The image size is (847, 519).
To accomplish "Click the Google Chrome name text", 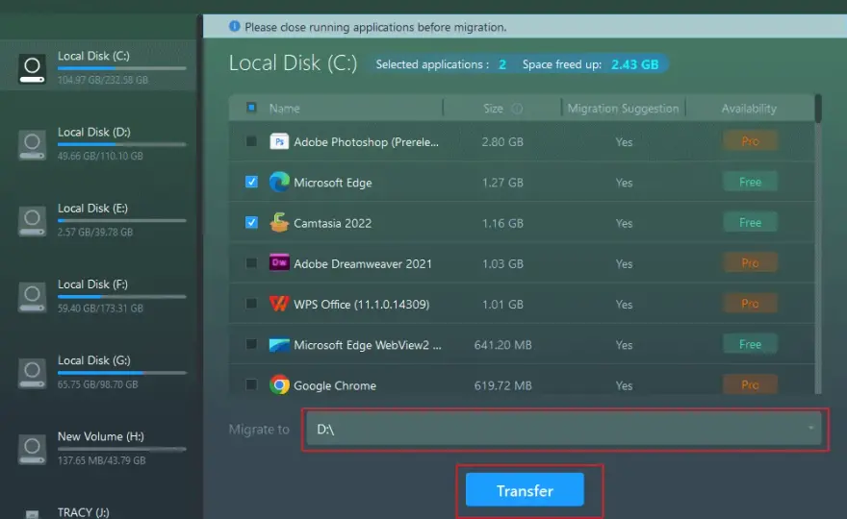I will tap(334, 385).
